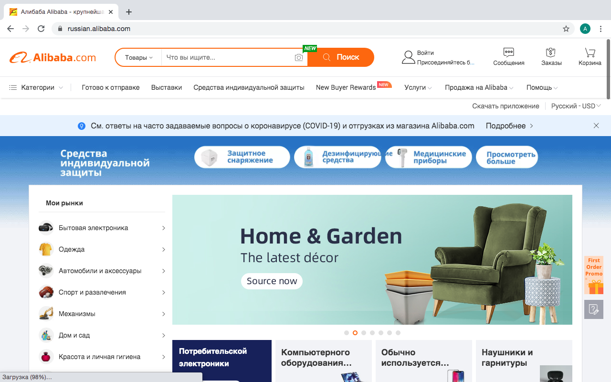The height and width of the screenshot is (382, 611).
Task: Expand Дом и сад submenu arrow
Action: (163, 335)
